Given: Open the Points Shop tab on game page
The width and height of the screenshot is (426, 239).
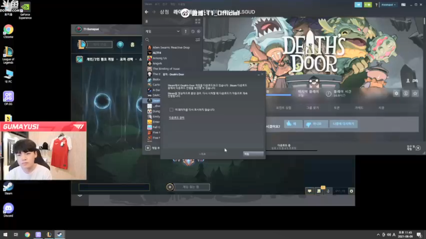Looking at the screenshot, I should tap(283, 108).
